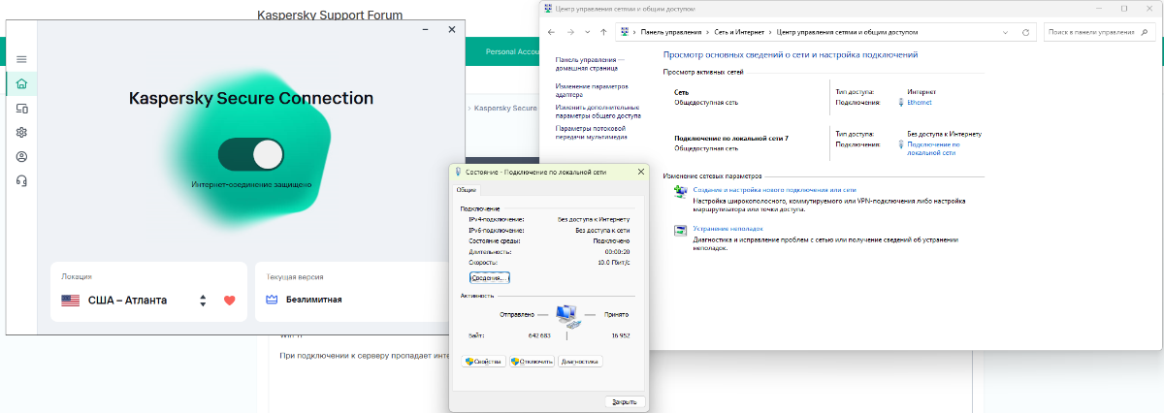The width and height of the screenshot is (1164, 413).
Task: Add США – Атланта to favorites heart
Action: [230, 301]
